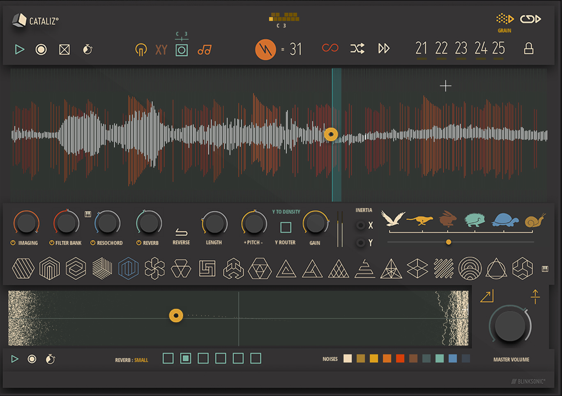Image resolution: width=562 pixels, height=396 pixels.
Task: Click the yellow playhead marker on waveform
Action: coord(331,134)
